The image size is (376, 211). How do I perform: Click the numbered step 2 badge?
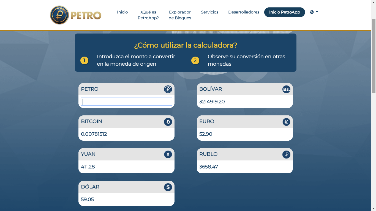195,60
